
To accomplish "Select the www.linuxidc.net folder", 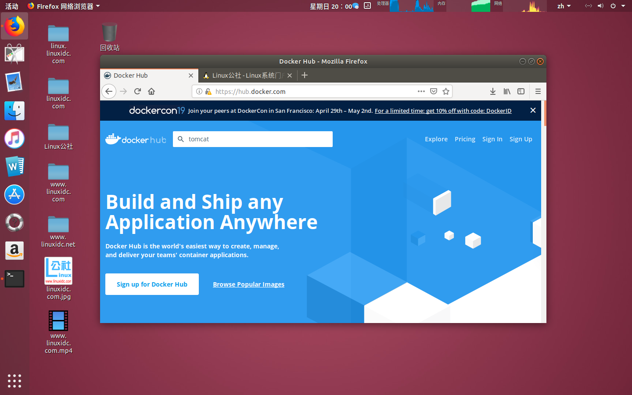I will coord(58,231).
